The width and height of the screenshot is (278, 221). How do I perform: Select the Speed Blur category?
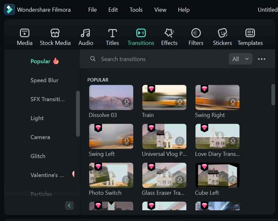click(x=44, y=80)
